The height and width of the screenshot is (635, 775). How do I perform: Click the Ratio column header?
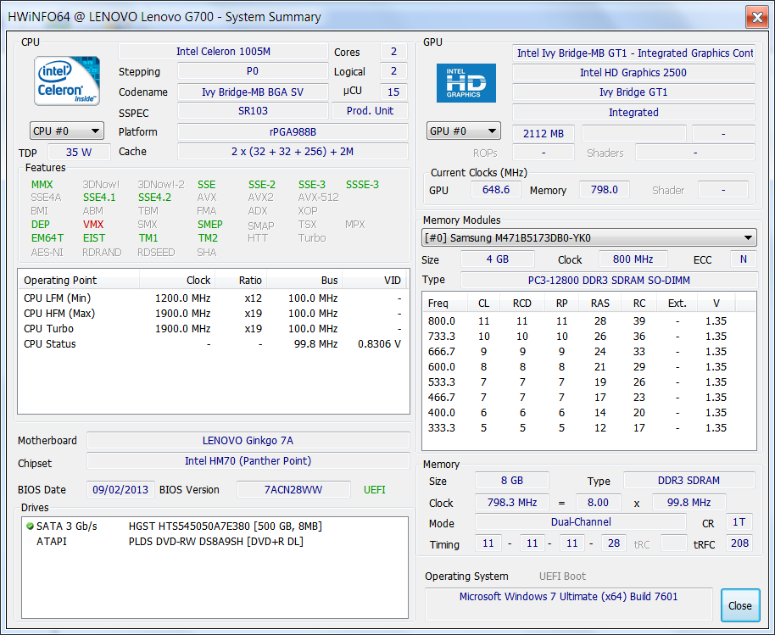coord(241,280)
